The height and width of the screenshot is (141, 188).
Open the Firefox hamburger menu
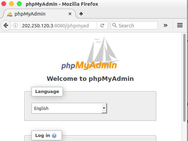(x=180, y=25)
